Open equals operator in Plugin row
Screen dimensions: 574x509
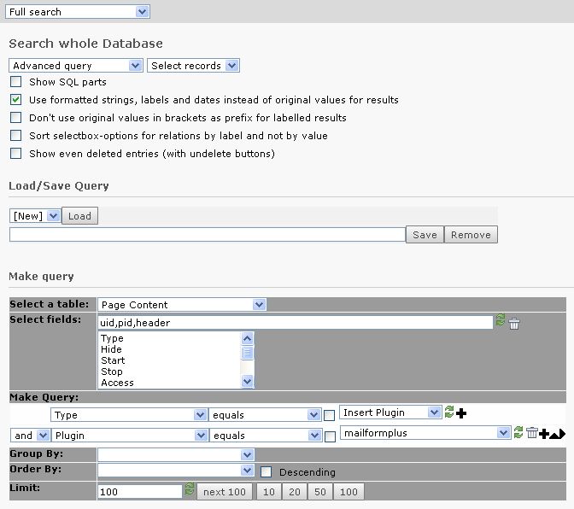(x=266, y=436)
